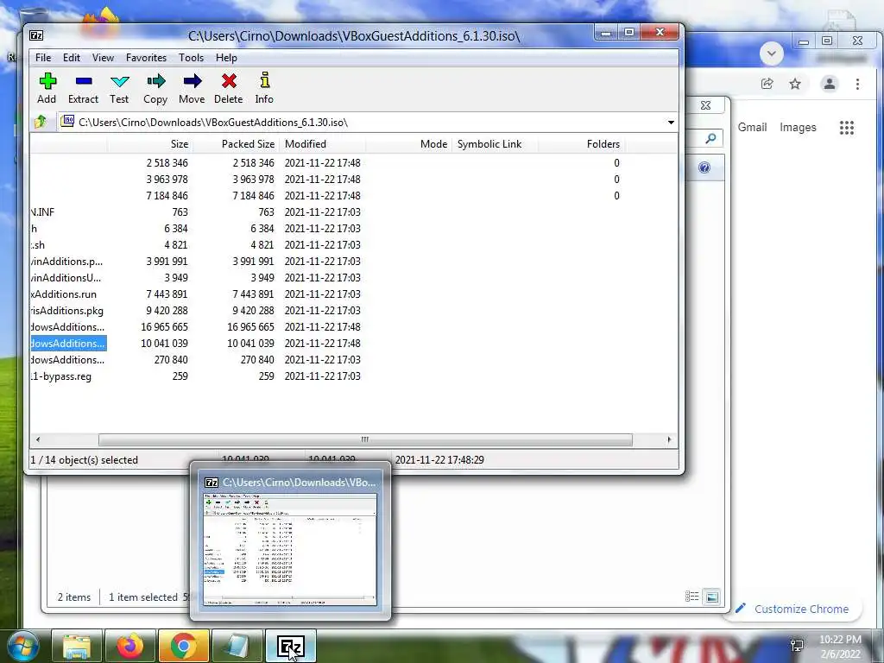
Task: Open the Gmail link in Chrome
Action: pyautogui.click(x=752, y=128)
